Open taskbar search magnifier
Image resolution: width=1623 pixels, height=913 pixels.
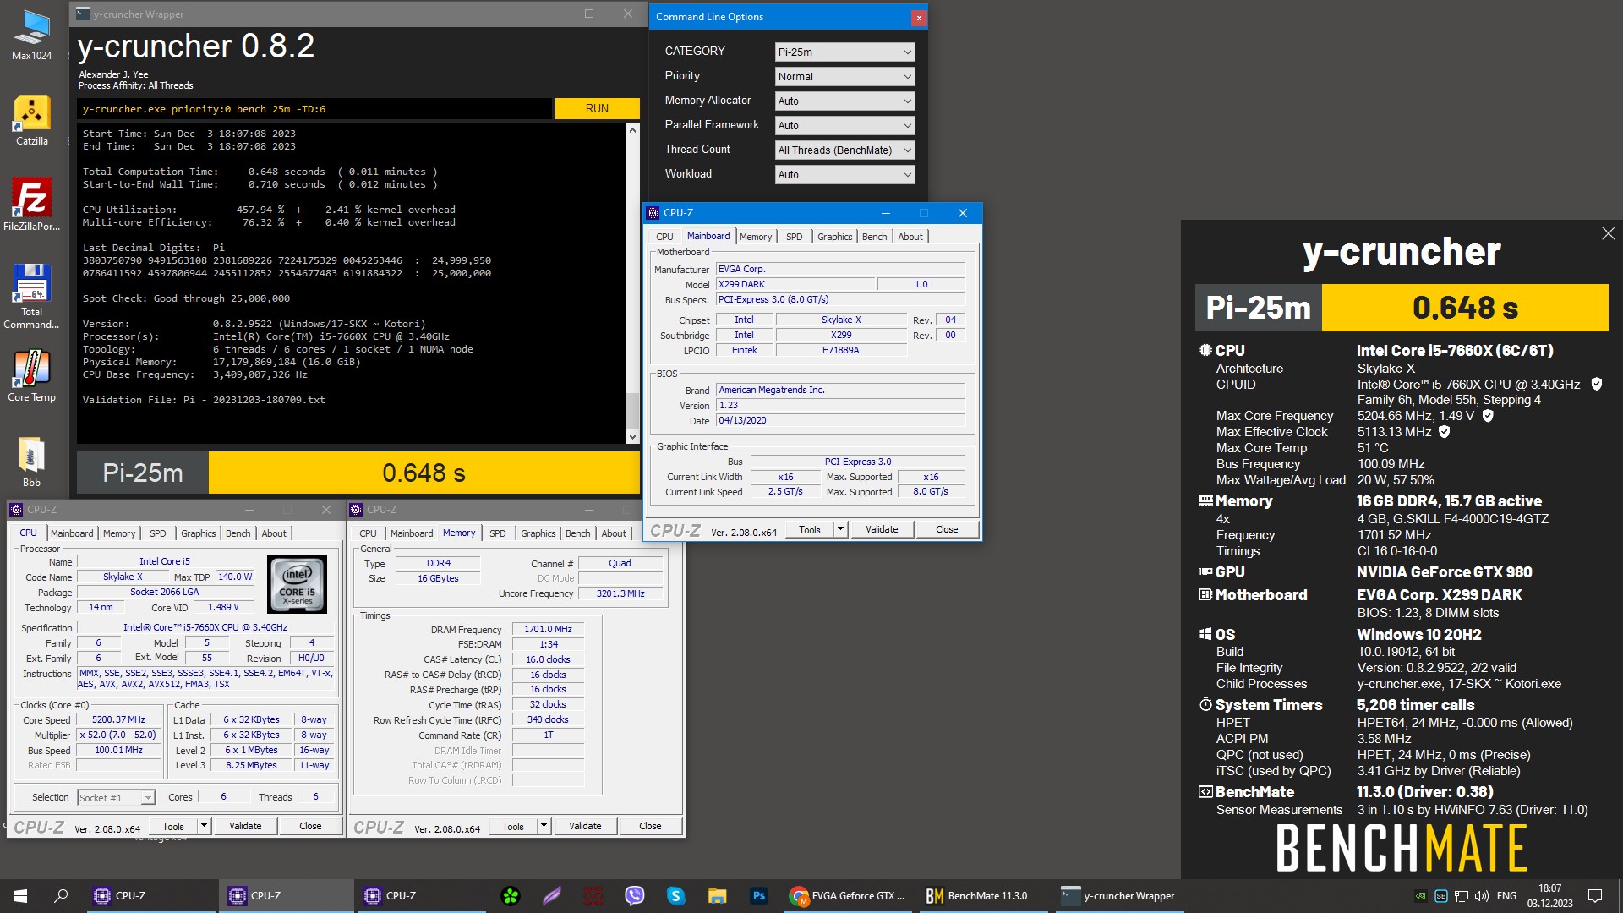pos(61,896)
